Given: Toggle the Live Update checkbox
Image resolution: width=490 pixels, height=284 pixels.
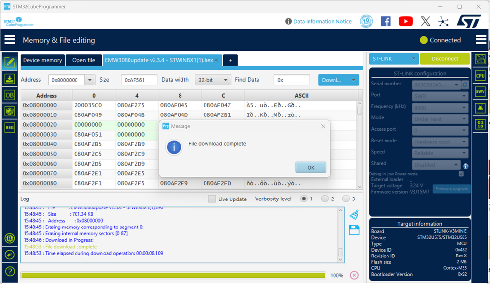Looking at the screenshot, I should [x=212, y=199].
